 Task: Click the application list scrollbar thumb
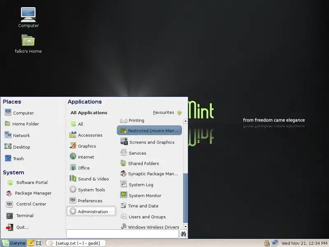tap(185, 198)
